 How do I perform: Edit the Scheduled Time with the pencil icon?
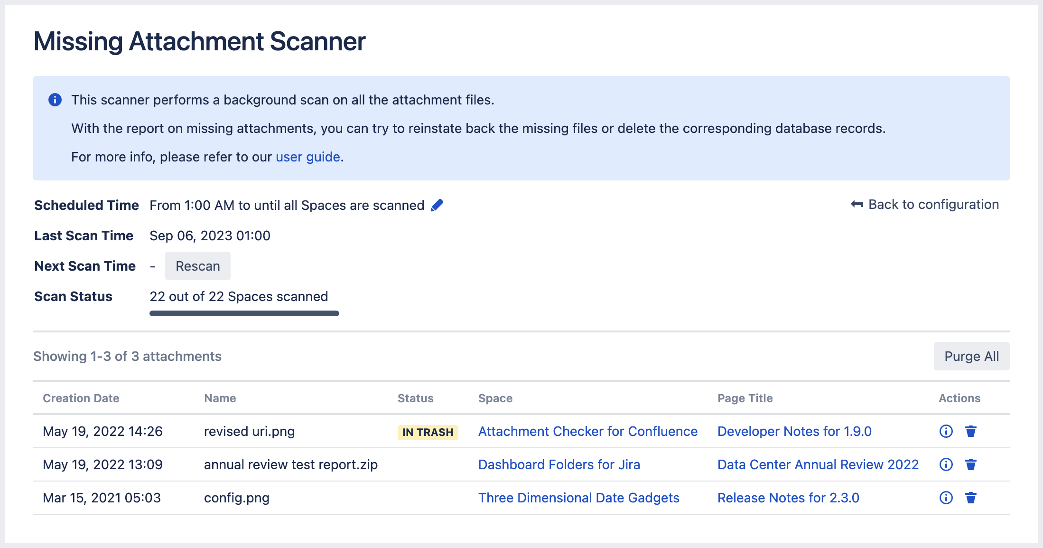[437, 205]
